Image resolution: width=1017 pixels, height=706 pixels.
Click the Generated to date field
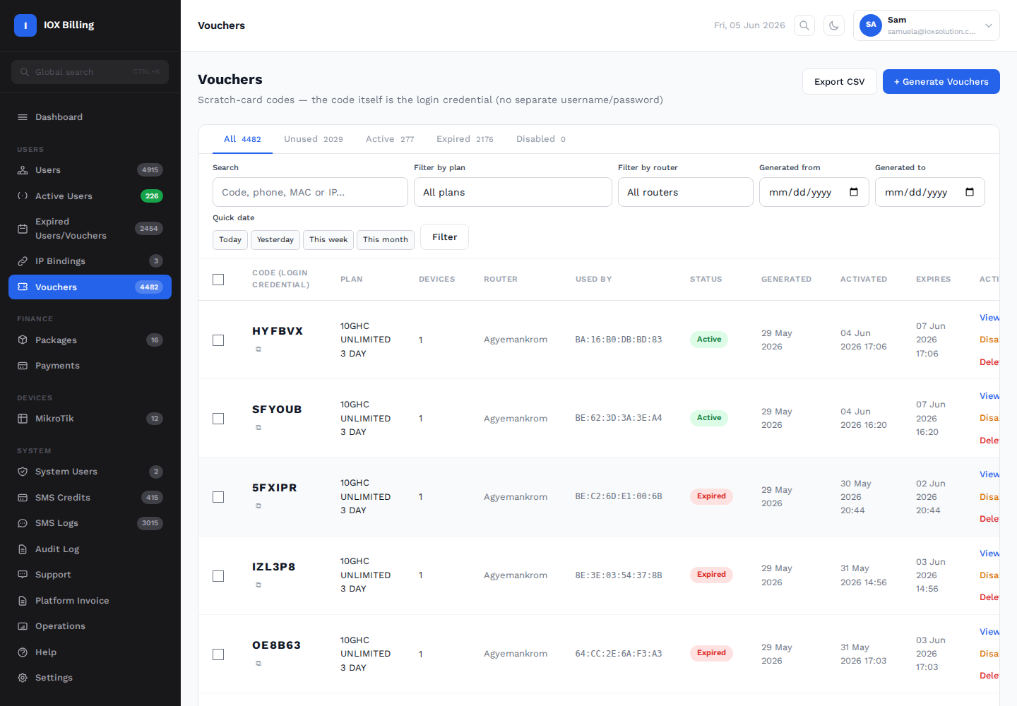click(930, 192)
